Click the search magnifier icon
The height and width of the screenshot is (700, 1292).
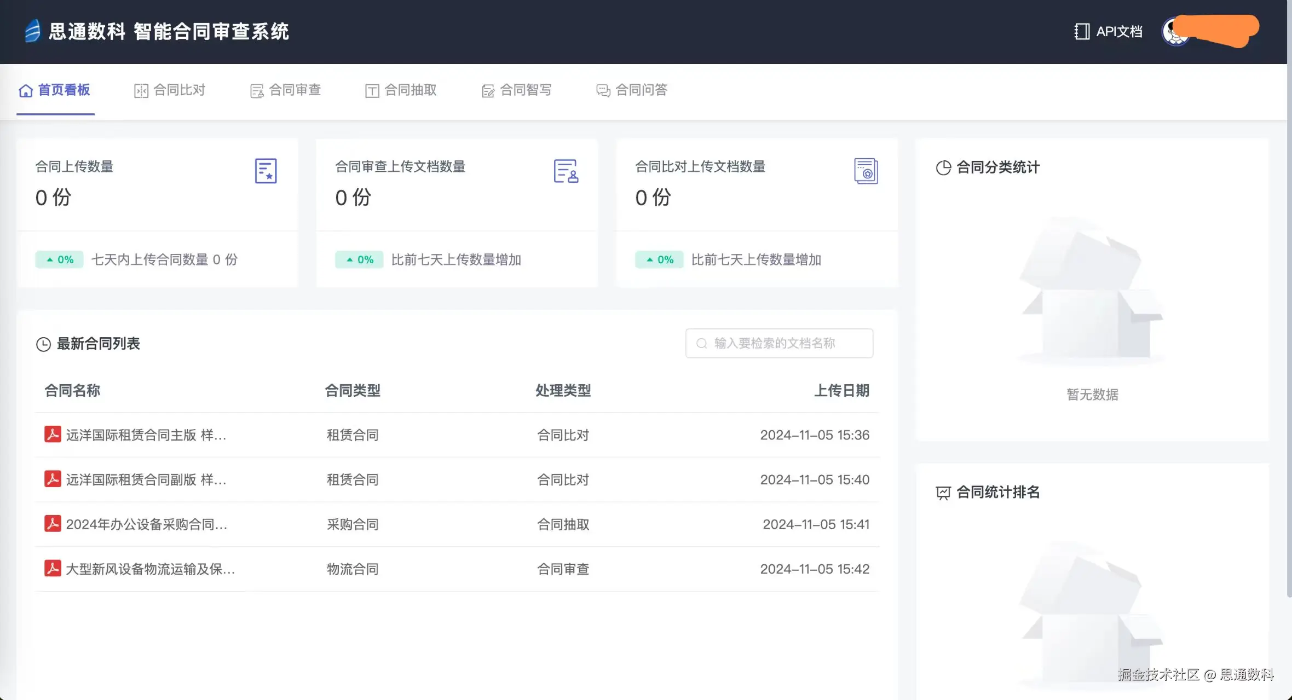(x=701, y=343)
